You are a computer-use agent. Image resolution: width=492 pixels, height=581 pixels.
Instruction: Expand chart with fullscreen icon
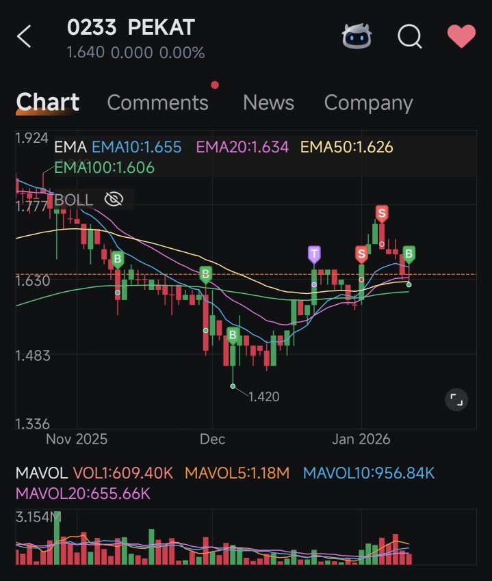[x=456, y=400]
